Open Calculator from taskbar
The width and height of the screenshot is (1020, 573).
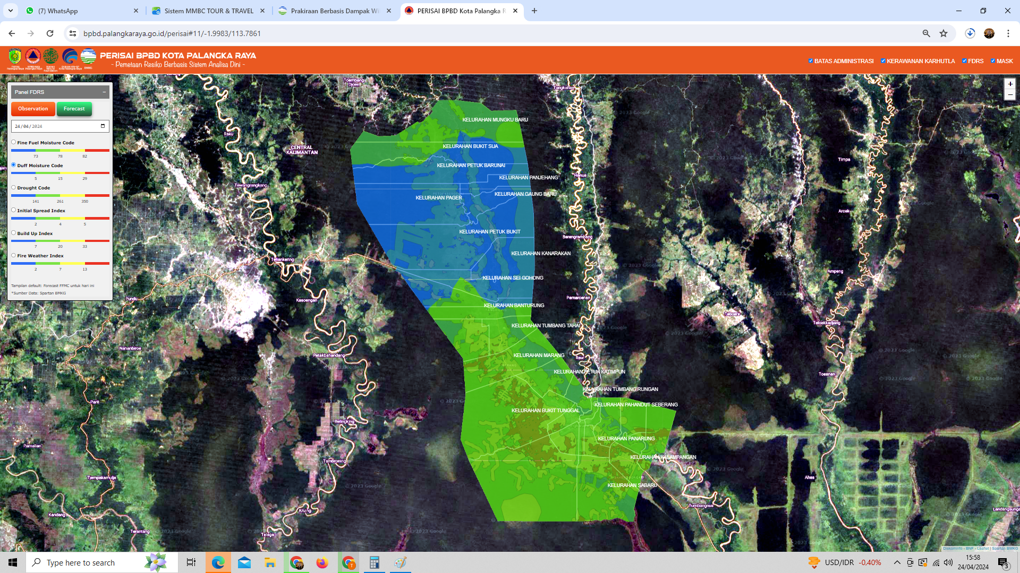point(374,562)
